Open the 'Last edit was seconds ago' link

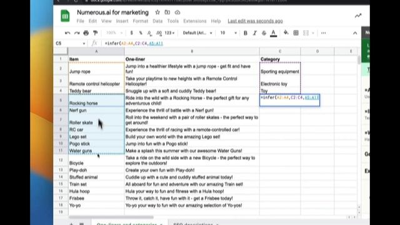(x=255, y=21)
